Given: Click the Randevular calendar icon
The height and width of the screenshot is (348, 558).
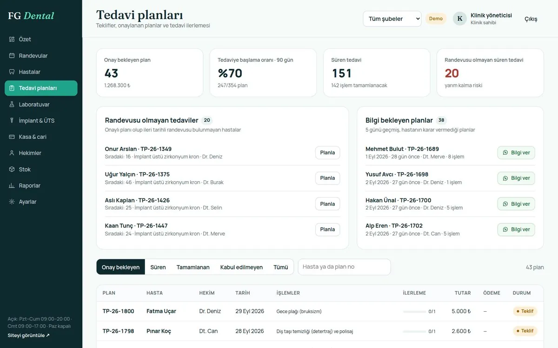Looking at the screenshot, I should [x=12, y=56].
